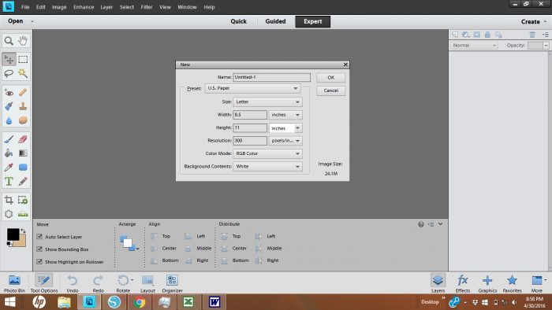Viewport: 552px width, 310px height.
Task: Select the Blur tool
Action: click(x=9, y=120)
